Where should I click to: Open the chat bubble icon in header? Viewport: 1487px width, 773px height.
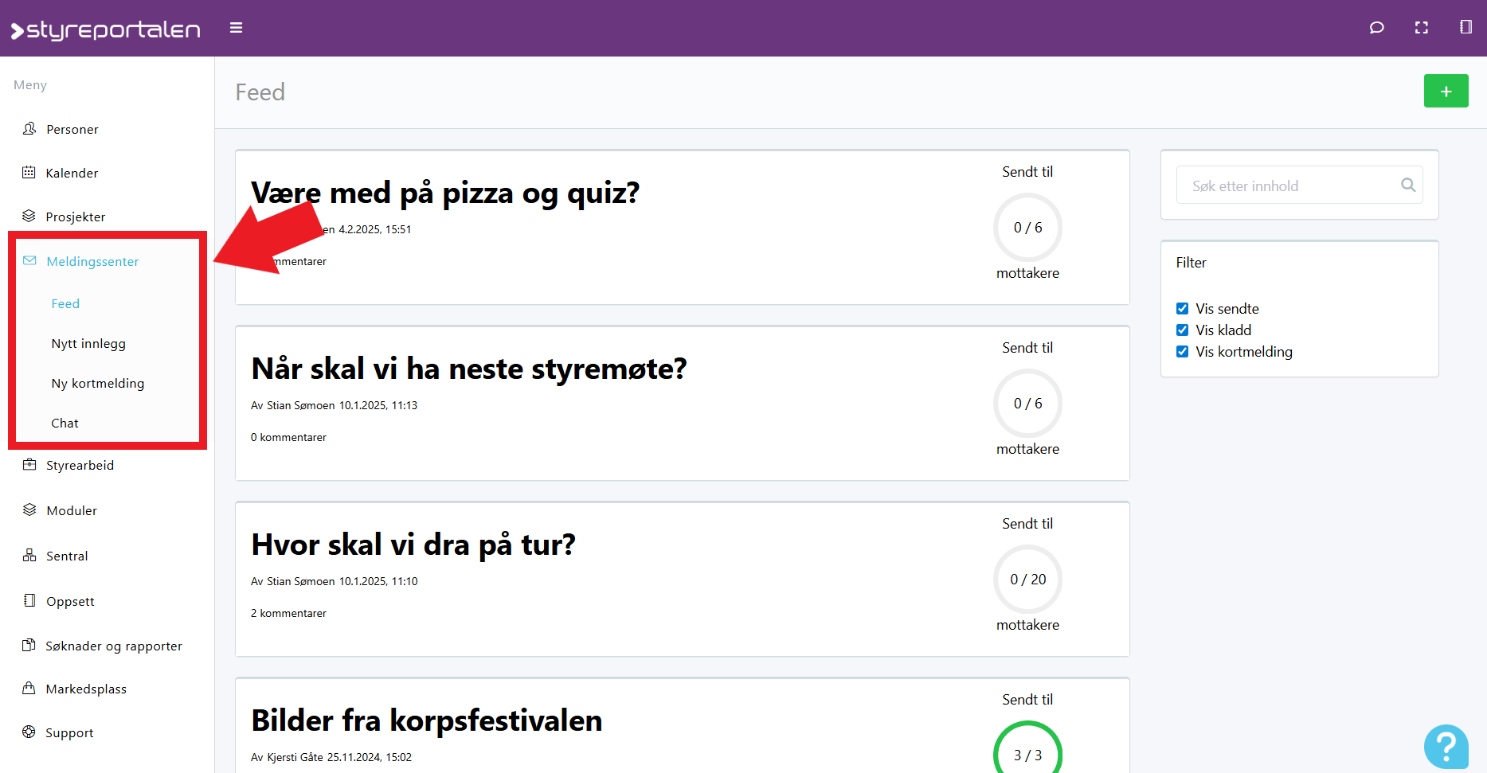pos(1376,28)
